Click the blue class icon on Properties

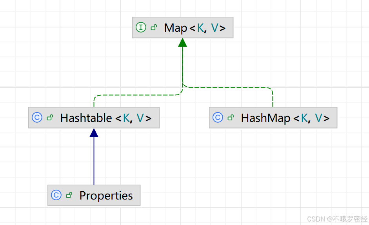[56, 195]
